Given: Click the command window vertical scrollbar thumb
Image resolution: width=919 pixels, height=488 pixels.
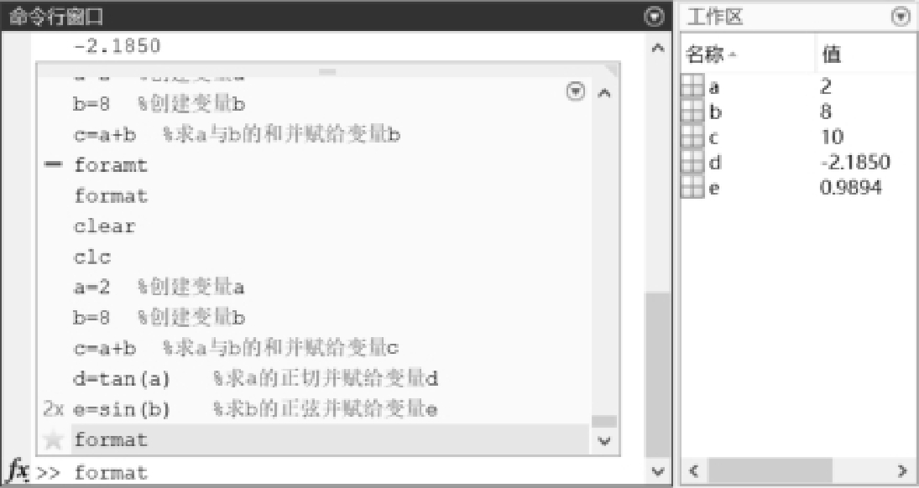Looking at the screenshot, I should pyautogui.click(x=658, y=375).
